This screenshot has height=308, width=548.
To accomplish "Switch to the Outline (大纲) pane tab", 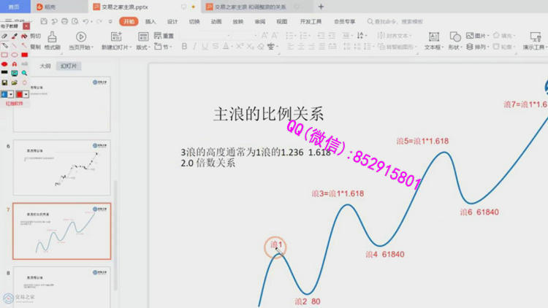I will [x=45, y=66].
